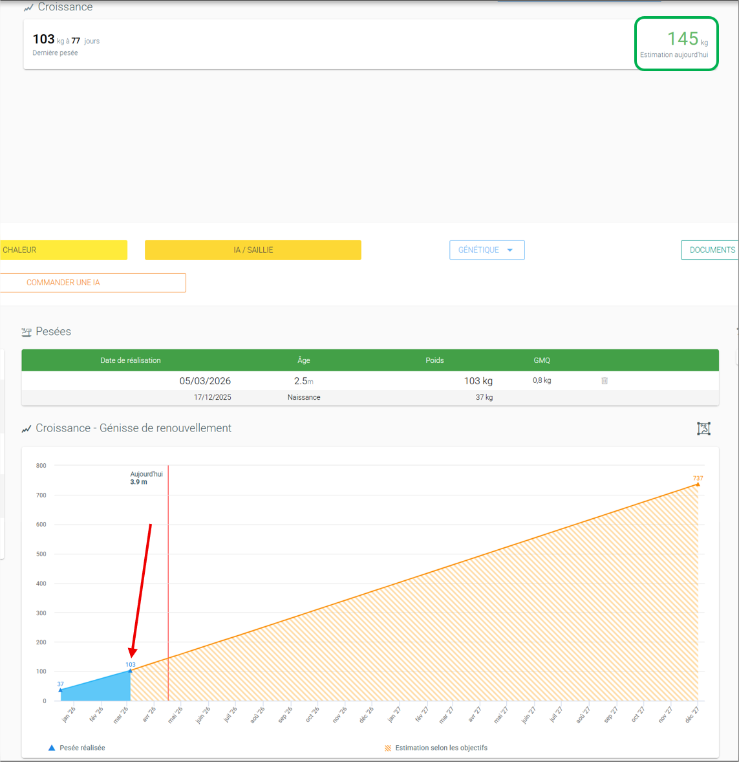The height and width of the screenshot is (762, 739).
Task: Click the red Aujourd'hui line
Action: [x=168, y=583]
